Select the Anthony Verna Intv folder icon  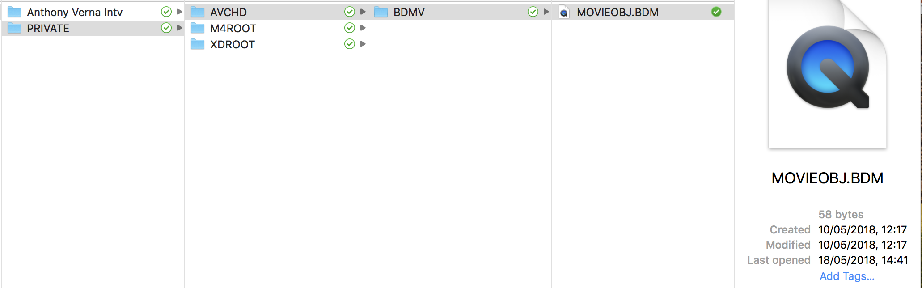14,12
